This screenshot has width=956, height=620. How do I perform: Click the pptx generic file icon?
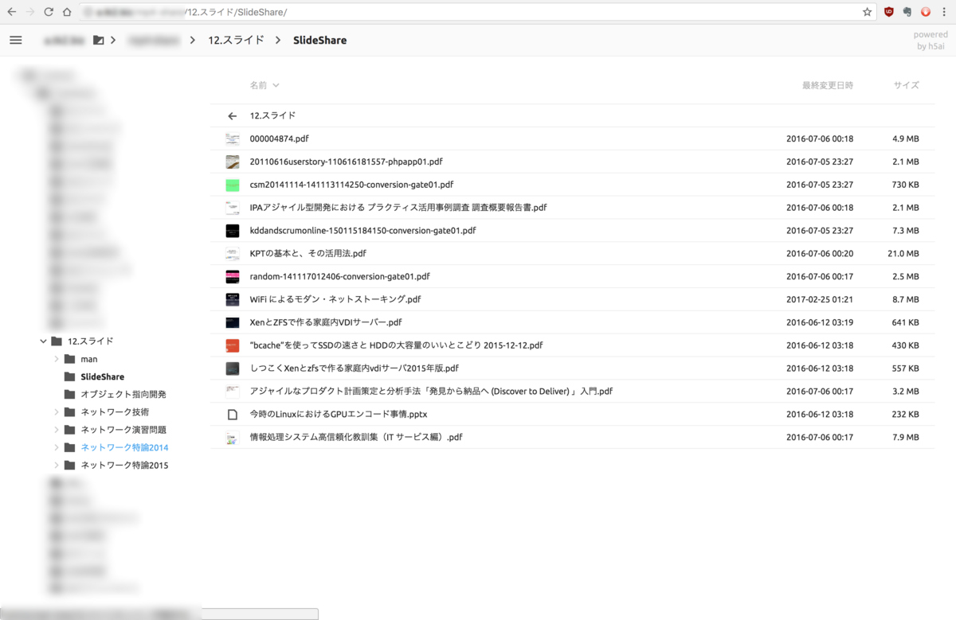(232, 415)
